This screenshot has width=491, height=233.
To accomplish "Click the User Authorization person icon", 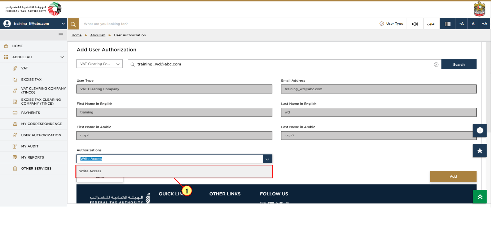I will click(x=15, y=135).
